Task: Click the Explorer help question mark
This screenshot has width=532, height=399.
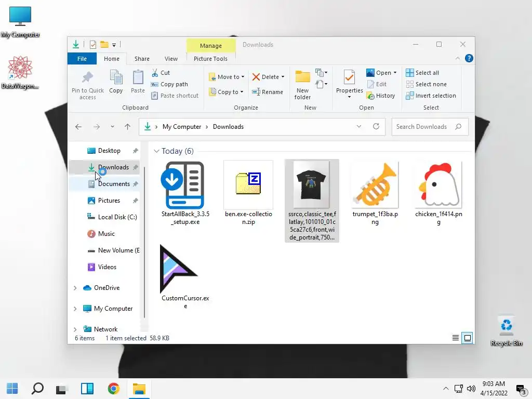Action: [469, 58]
